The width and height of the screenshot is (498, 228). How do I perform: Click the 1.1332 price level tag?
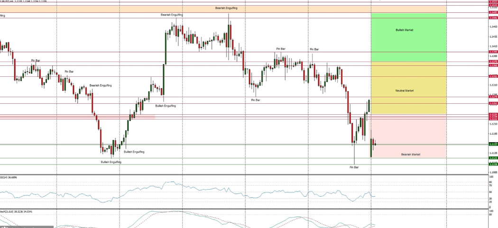pyautogui.click(x=493, y=76)
